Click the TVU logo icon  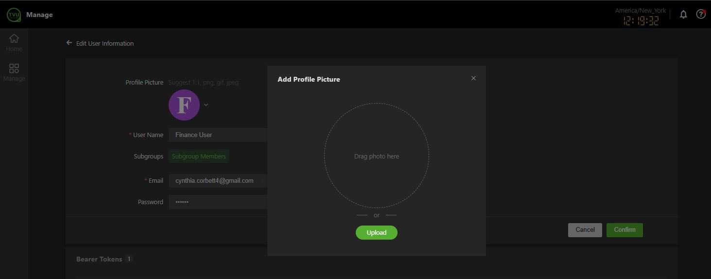[14, 15]
